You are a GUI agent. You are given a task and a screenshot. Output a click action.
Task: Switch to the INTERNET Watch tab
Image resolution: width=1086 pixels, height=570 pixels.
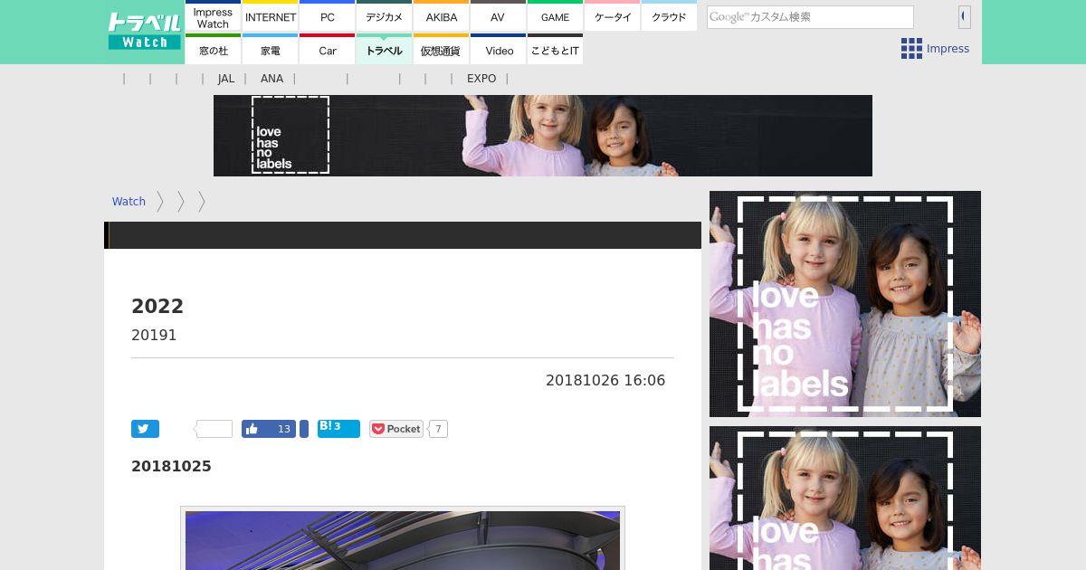tap(271, 16)
